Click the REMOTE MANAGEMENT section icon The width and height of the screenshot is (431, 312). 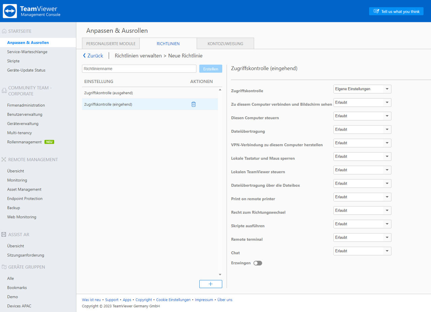[4, 160]
